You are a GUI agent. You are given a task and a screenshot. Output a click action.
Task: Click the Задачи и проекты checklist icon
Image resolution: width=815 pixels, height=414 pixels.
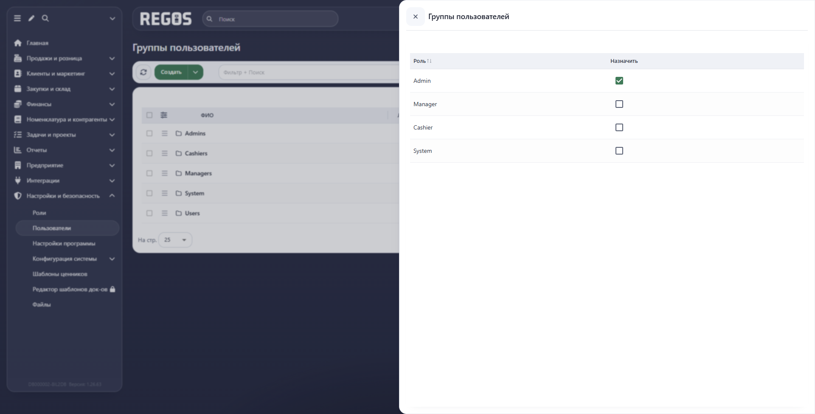(x=18, y=135)
